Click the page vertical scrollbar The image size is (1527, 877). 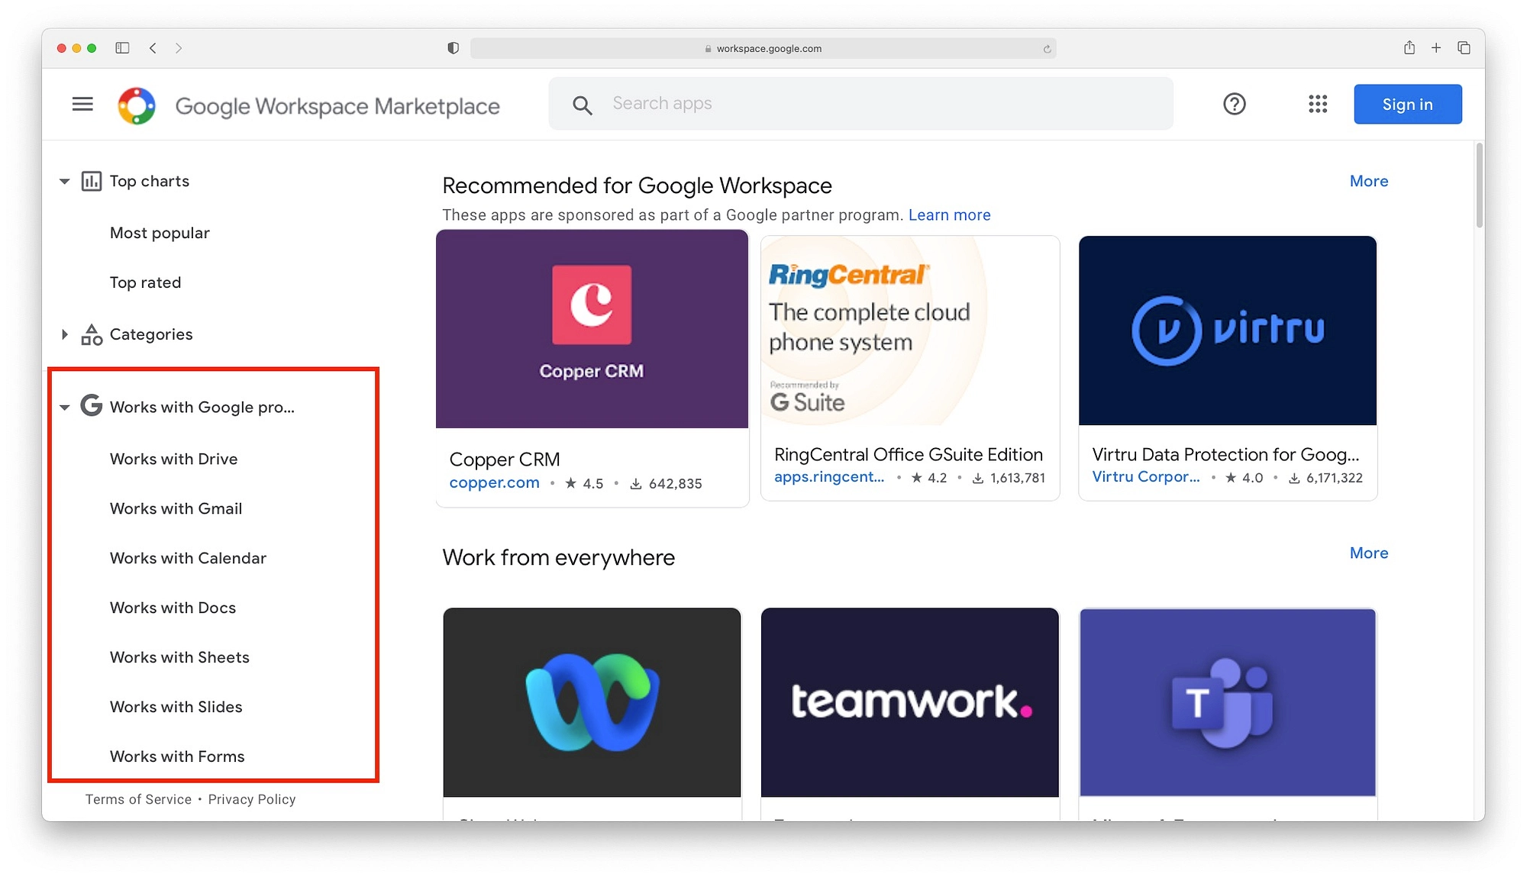[1479, 185]
